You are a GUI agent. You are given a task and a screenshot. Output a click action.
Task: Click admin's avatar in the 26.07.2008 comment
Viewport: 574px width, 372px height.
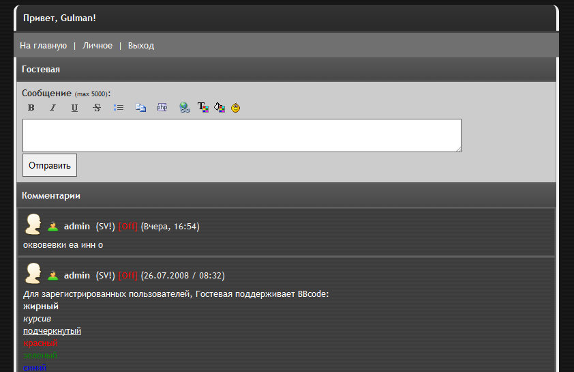pos(33,273)
